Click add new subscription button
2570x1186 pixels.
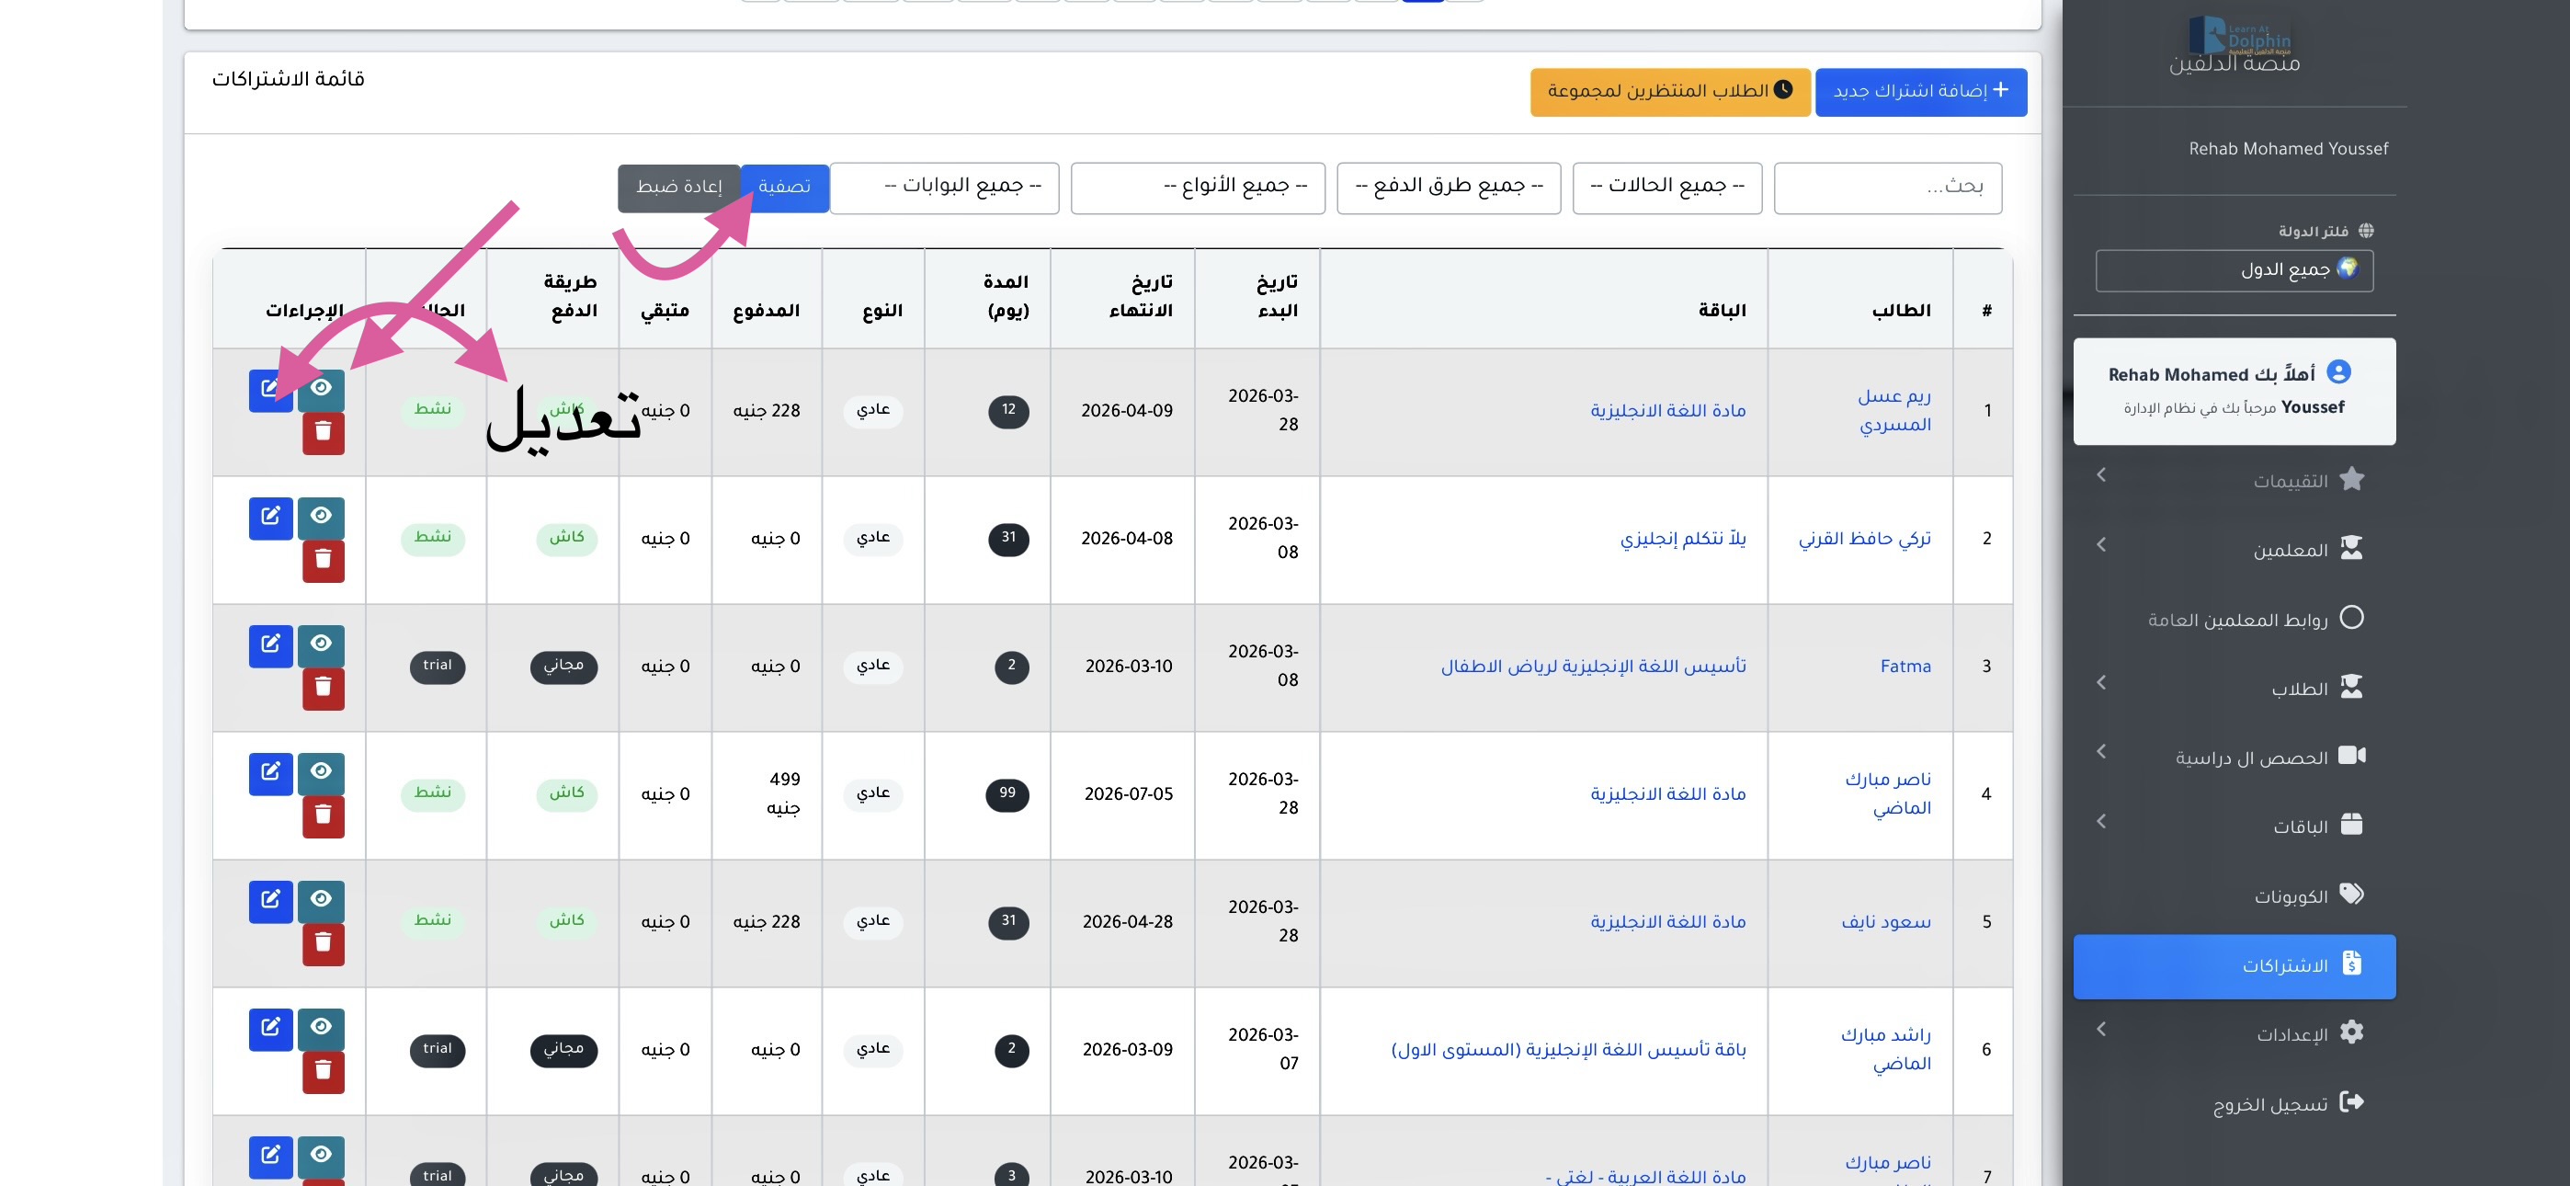(x=1920, y=92)
